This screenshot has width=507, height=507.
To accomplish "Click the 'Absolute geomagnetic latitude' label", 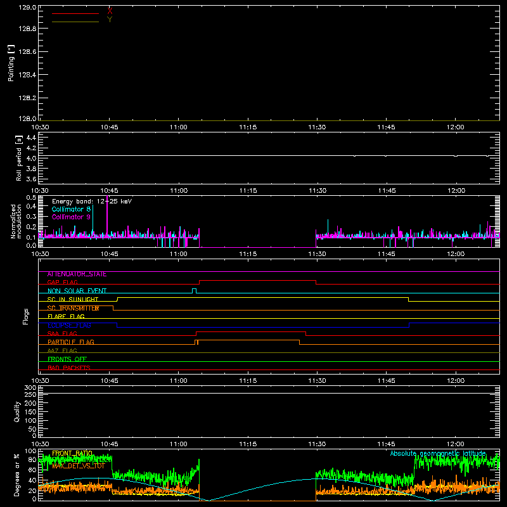I will tap(438, 453).
